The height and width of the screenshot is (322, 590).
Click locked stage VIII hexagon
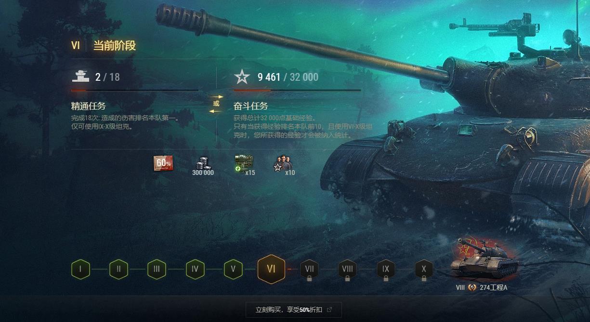[x=347, y=270]
